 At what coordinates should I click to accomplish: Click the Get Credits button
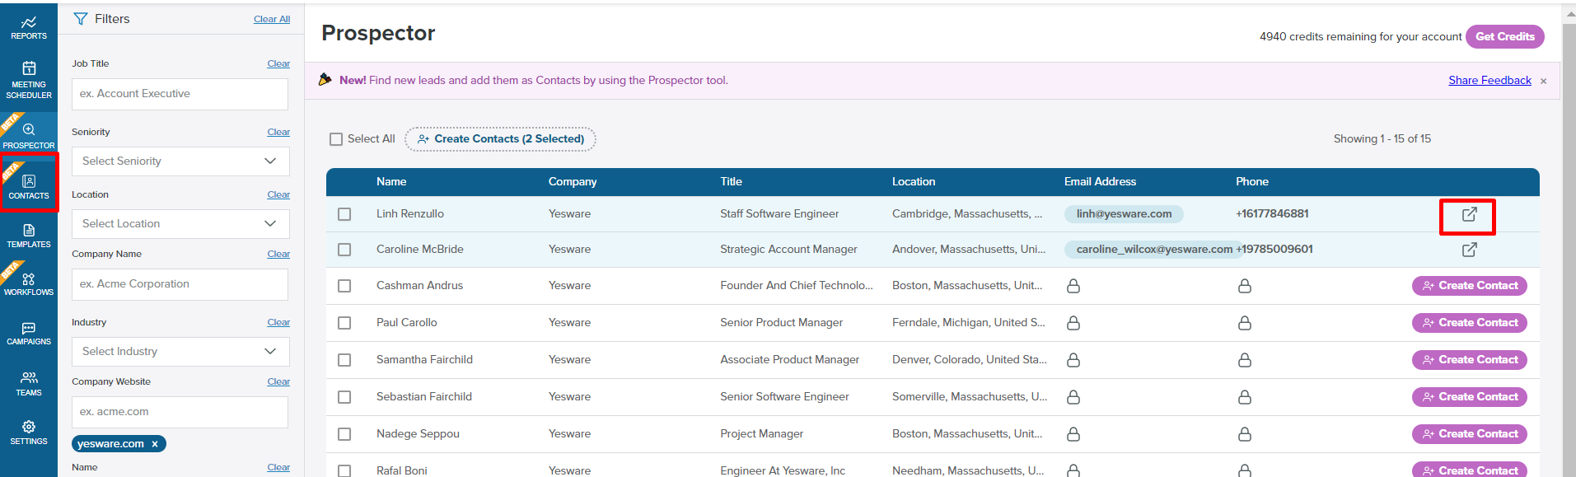pos(1504,36)
